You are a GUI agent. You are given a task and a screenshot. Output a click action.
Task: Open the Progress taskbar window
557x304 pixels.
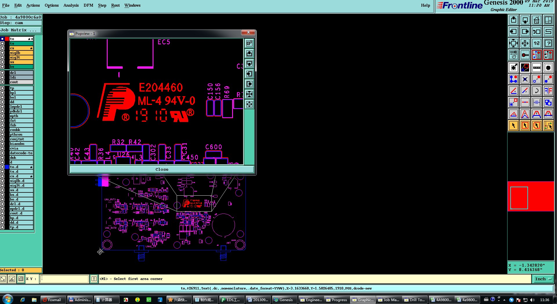337,300
